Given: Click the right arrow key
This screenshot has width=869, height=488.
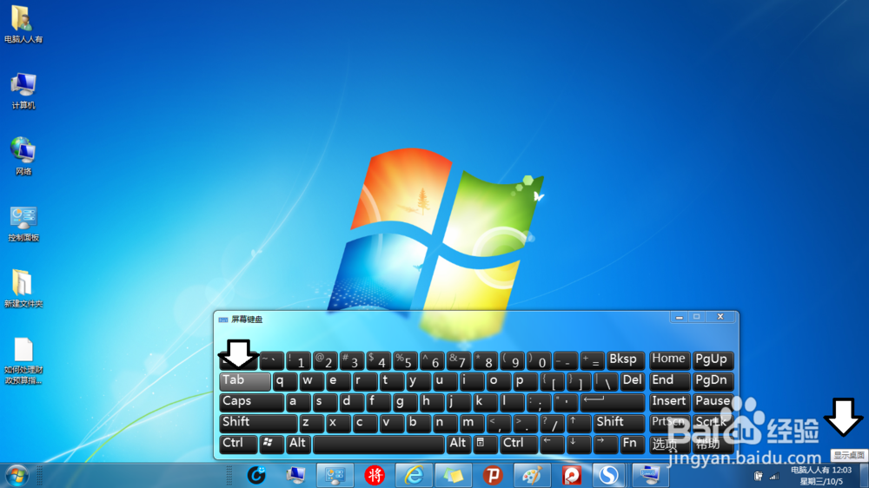Looking at the screenshot, I should tap(605, 444).
